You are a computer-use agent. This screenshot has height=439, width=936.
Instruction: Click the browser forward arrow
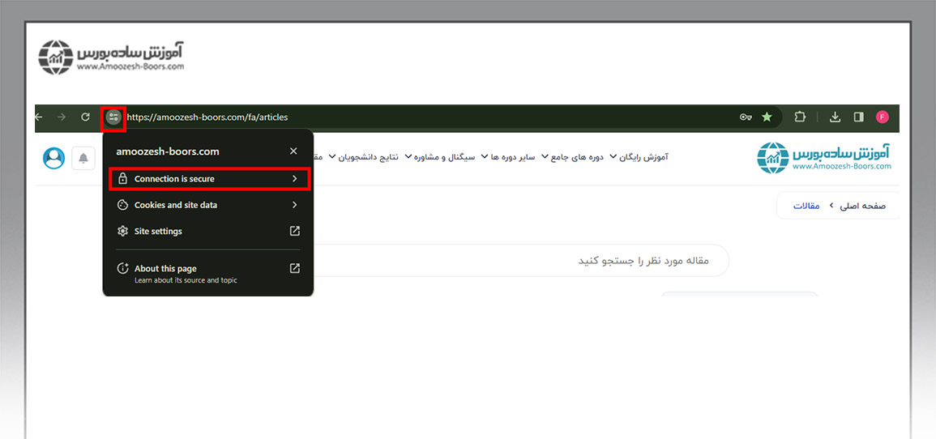coord(62,117)
